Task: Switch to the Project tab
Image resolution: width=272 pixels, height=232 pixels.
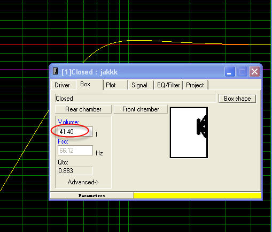Action: pyautogui.click(x=195, y=85)
